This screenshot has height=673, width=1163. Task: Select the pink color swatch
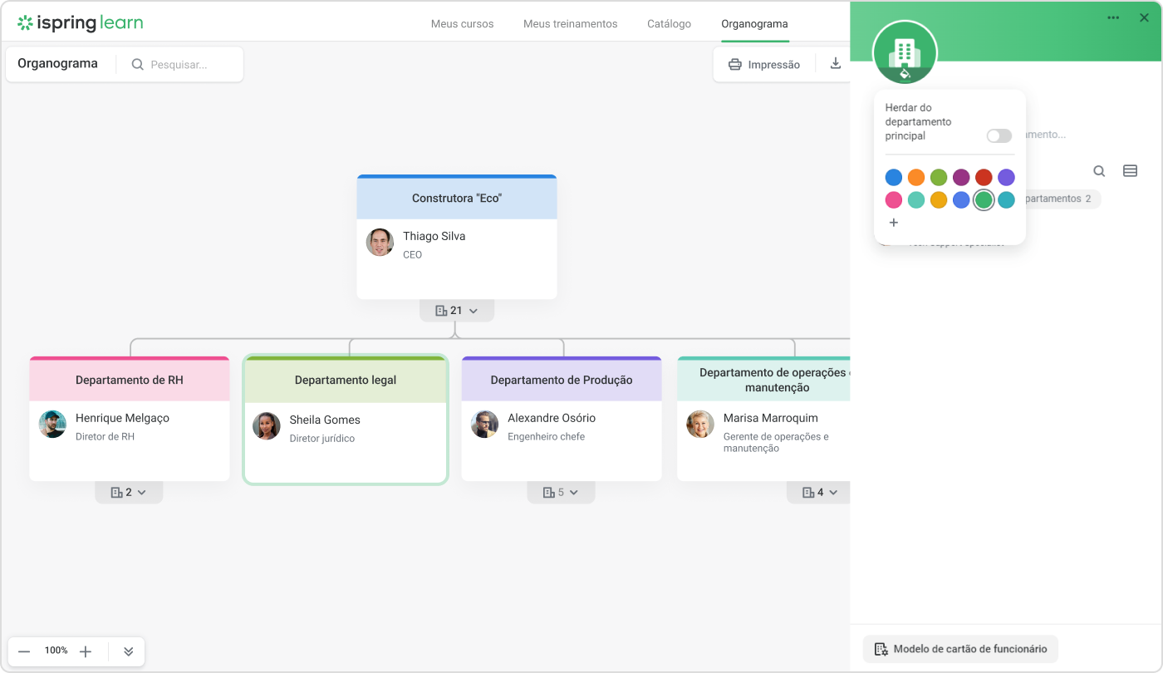pos(894,199)
